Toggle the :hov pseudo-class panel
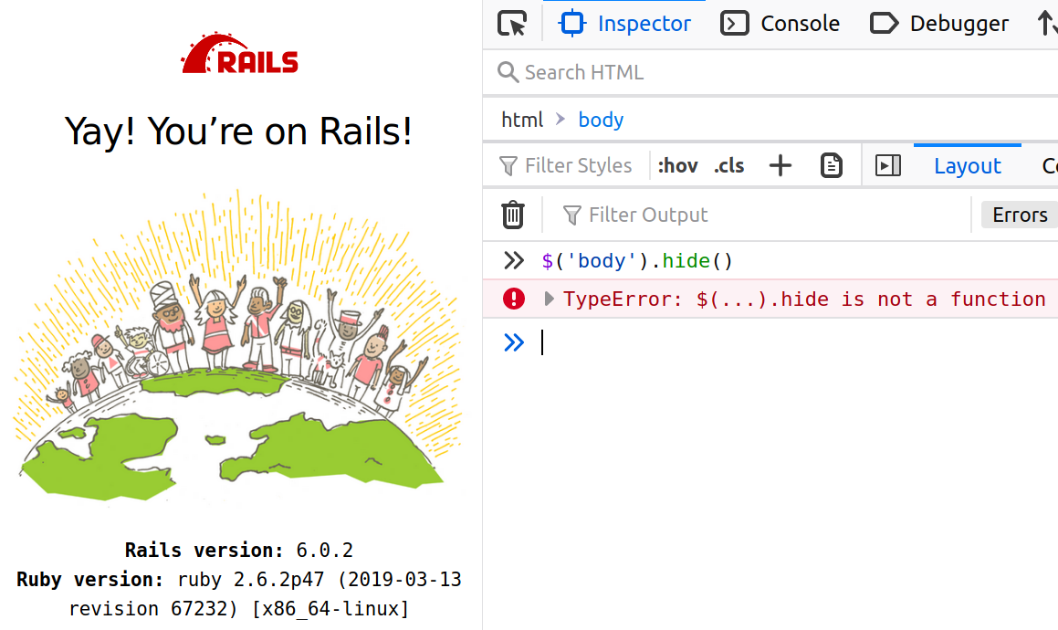The height and width of the screenshot is (630, 1058). pos(677,165)
